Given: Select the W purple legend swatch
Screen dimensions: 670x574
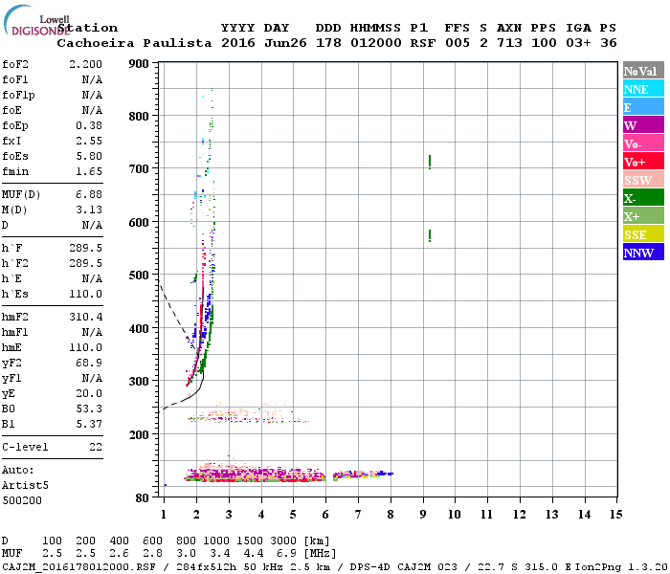Looking at the screenshot, I should tap(643, 125).
